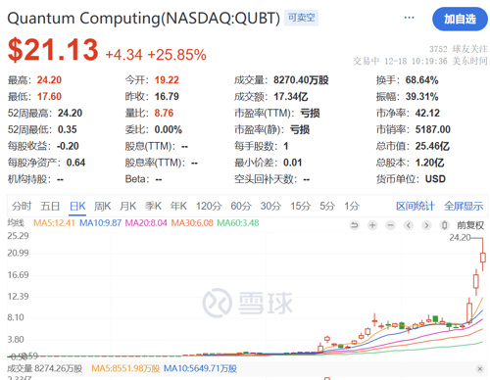The image size is (490, 380).
Task: Choose the 60分 interval tab
Action: click(x=241, y=206)
